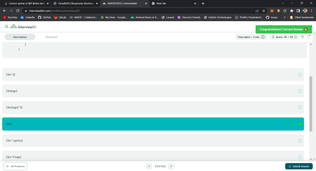The image size is (316, 171).
Task: Open a new browser tab
Action: (x=203, y=3)
